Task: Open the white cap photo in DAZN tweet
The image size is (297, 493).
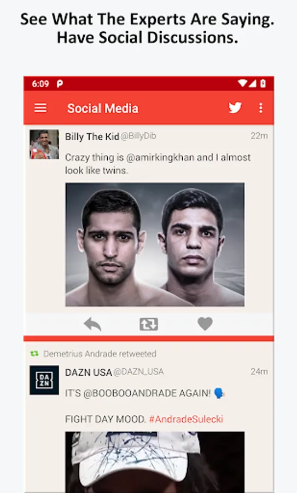Action: [155, 462]
